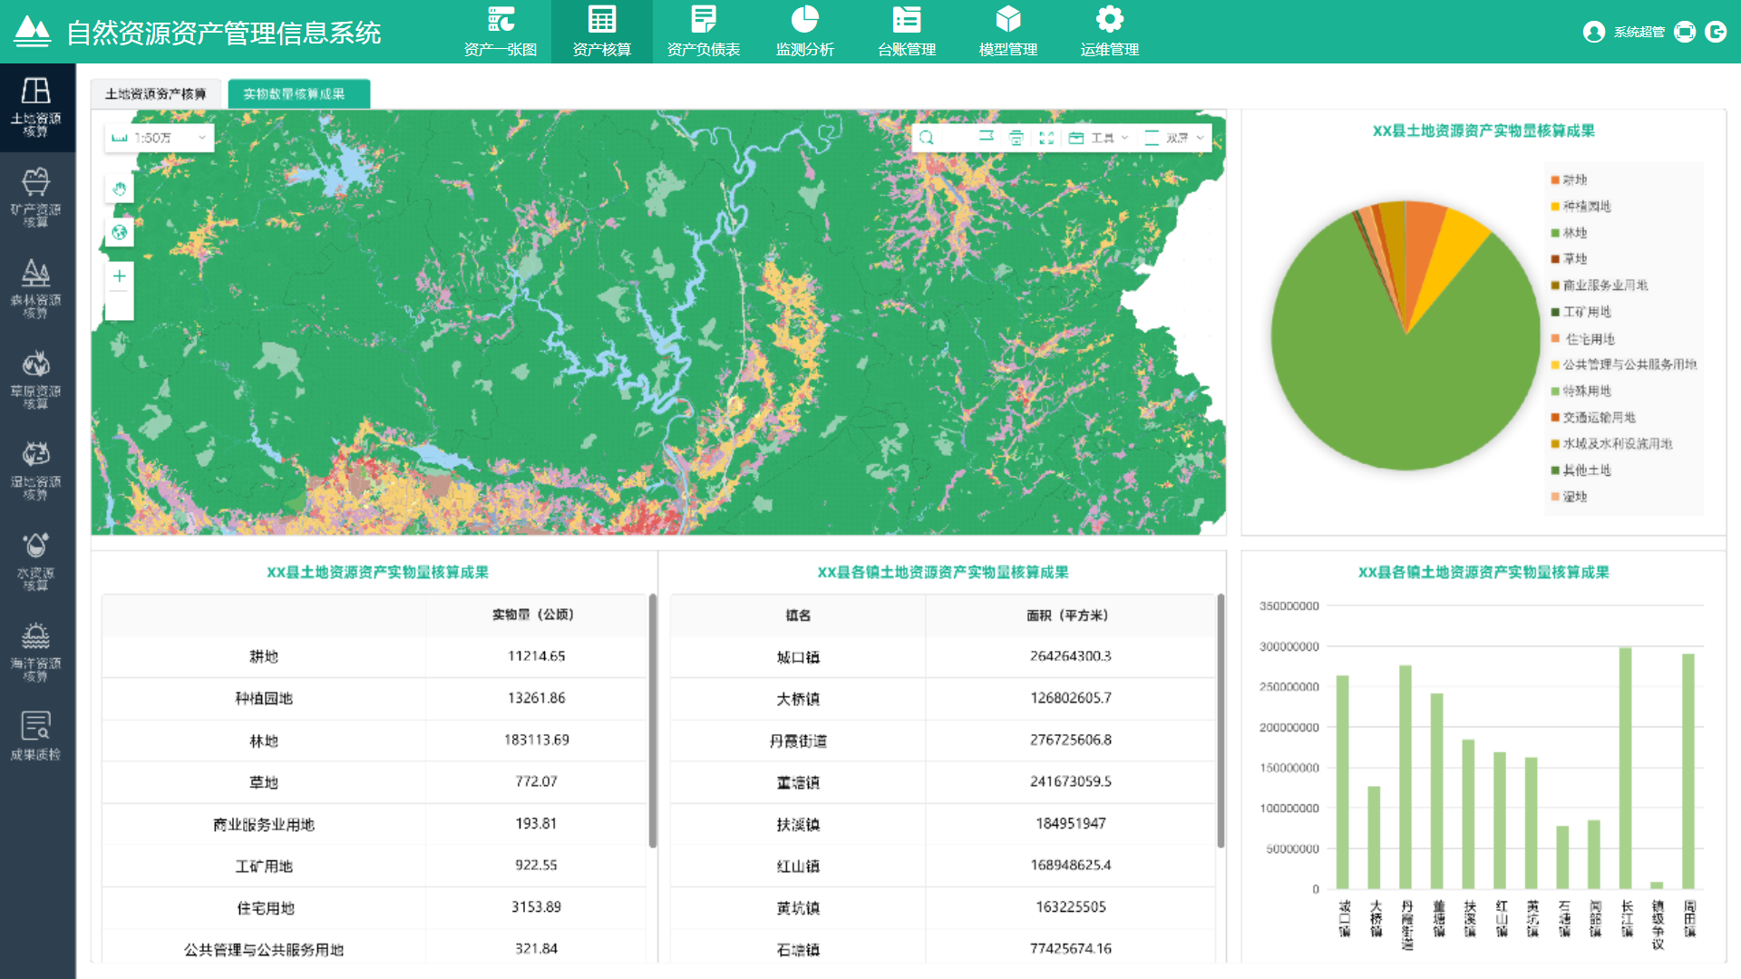The image size is (1741, 979).
Task: Toggle map fullscreen view
Action: [1046, 138]
